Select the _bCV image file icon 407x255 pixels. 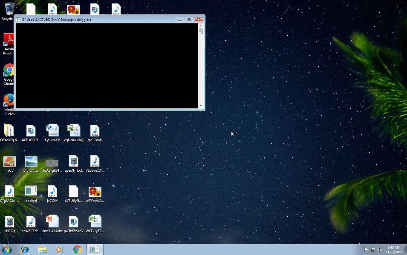(x=9, y=162)
